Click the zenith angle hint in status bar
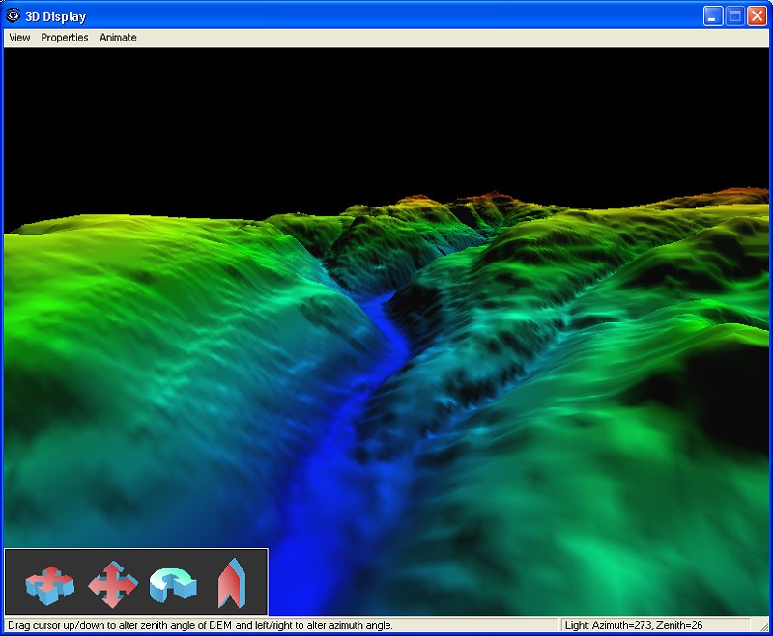The height and width of the screenshot is (636, 773). click(200, 625)
